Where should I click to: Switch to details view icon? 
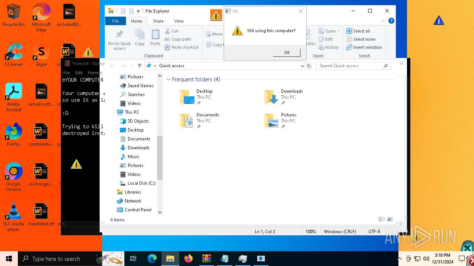pos(382,219)
